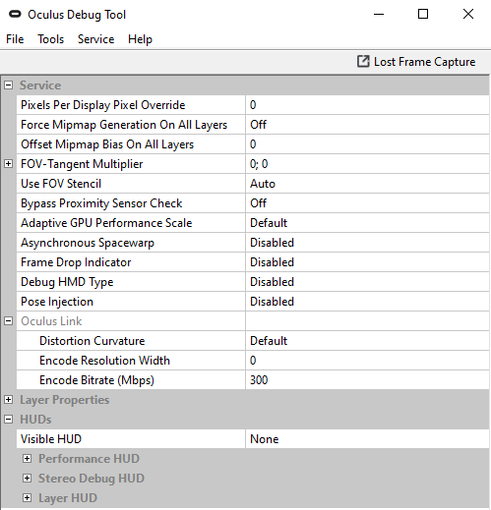The image size is (491, 510).
Task: Expand the FOV-Tangent Multiplier row
Action: [x=9, y=164]
